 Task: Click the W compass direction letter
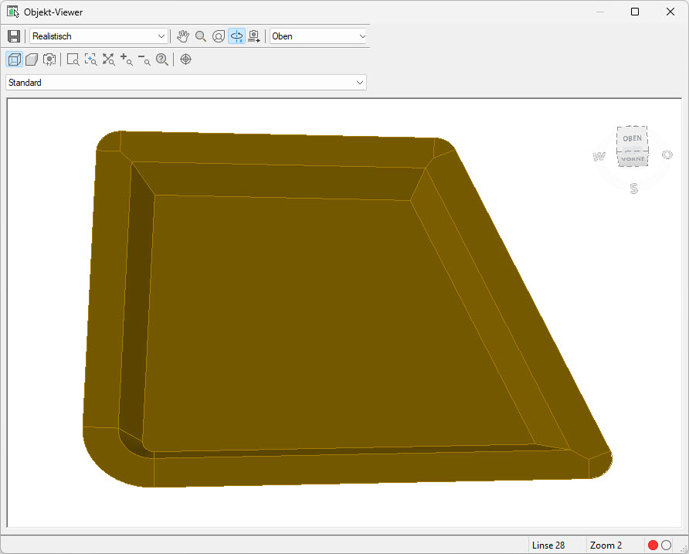599,157
